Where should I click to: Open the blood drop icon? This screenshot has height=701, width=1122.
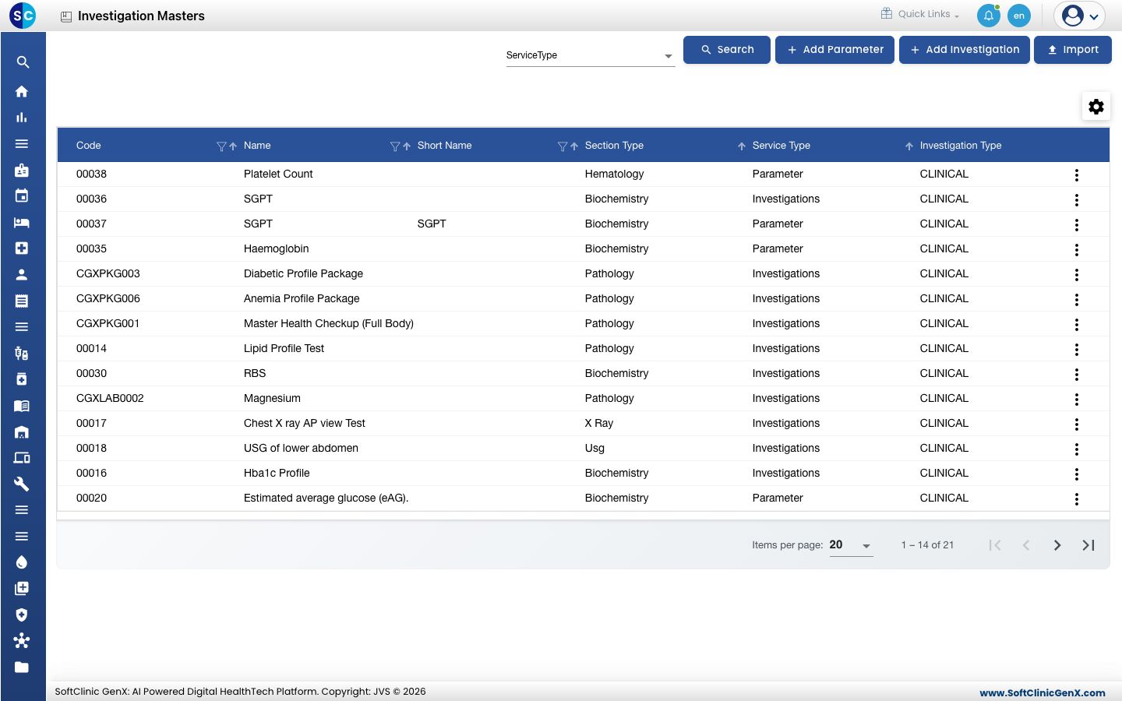click(22, 562)
